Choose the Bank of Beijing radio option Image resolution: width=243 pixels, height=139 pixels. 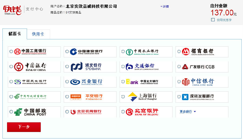pos(123,112)
